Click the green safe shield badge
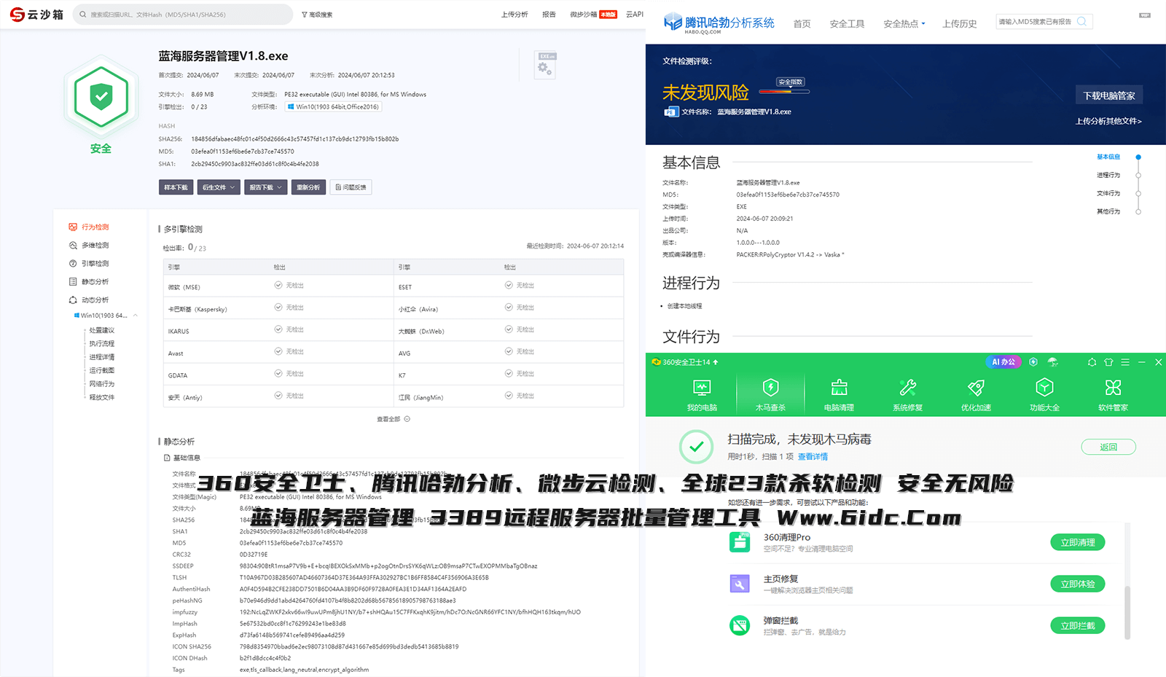The image size is (1166, 677). 101,98
